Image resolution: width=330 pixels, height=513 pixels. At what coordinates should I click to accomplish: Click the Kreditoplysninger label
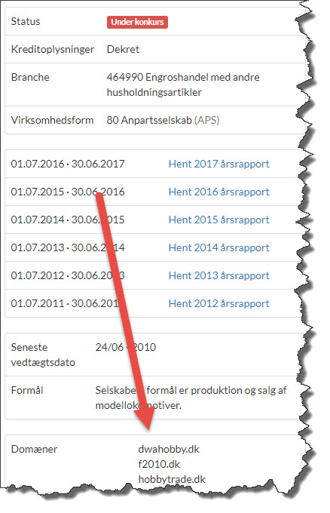(x=53, y=49)
